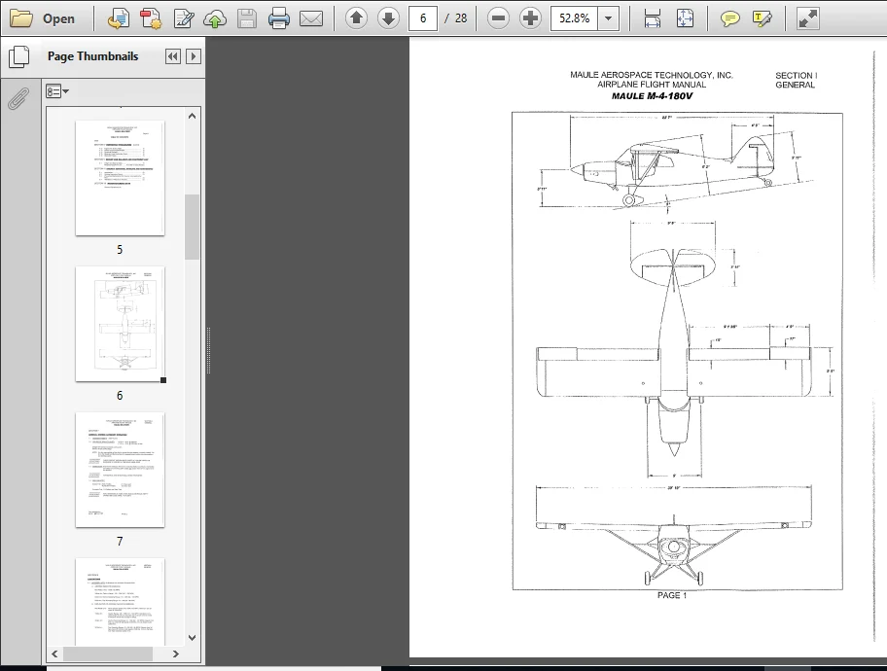The height and width of the screenshot is (671, 887).
Task: Click the Create PDF icon
Action: 151,18
